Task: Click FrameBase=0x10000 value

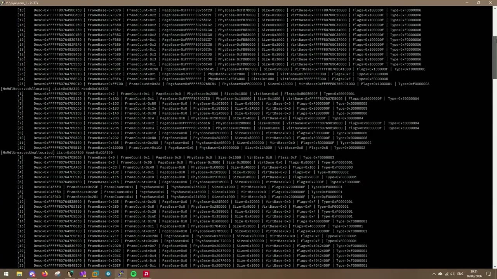Action: pyautogui.click(x=105, y=148)
